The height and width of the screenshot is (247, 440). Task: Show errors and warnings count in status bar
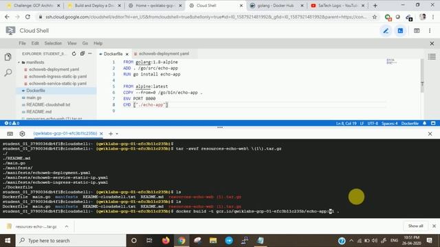point(12,123)
